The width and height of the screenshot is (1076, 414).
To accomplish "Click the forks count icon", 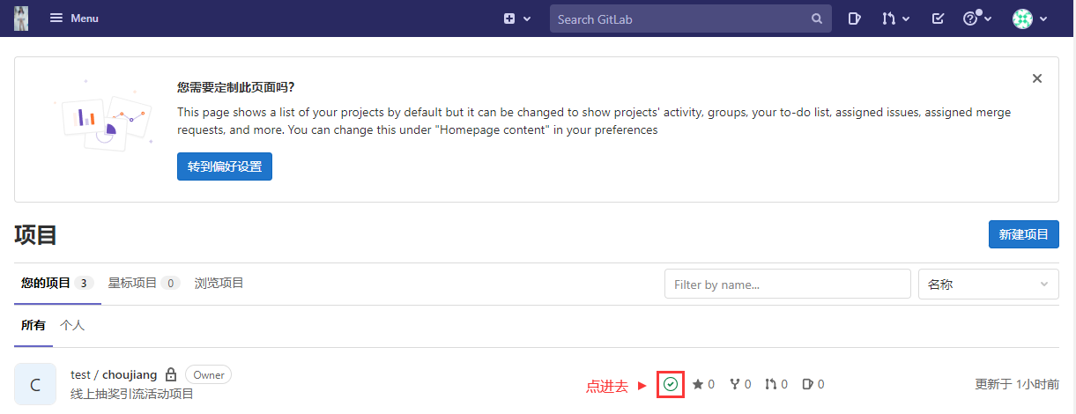I will click(735, 384).
